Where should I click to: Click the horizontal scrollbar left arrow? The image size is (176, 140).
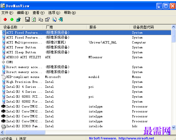2,132
